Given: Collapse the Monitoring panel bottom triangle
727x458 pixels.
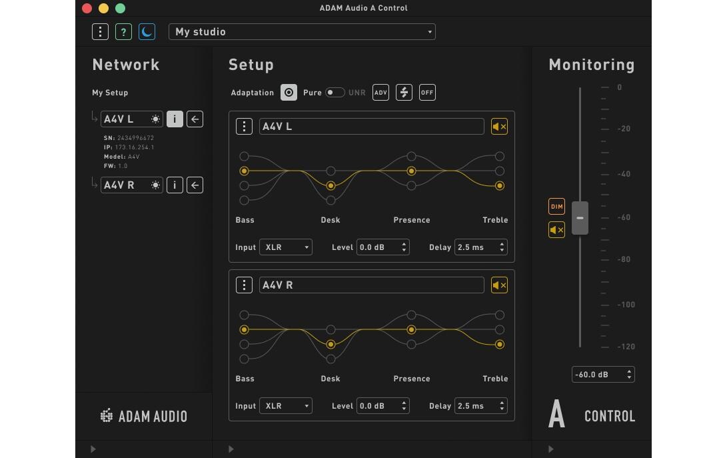Looking at the screenshot, I should 551,449.
